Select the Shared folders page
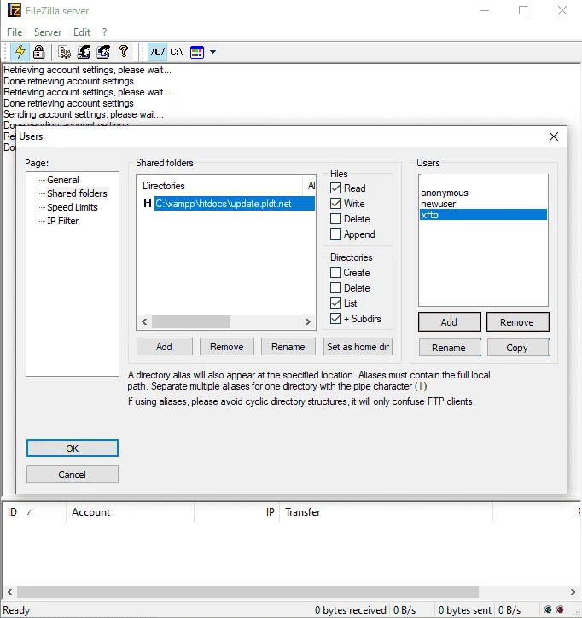The width and height of the screenshot is (582, 618). 77,193
